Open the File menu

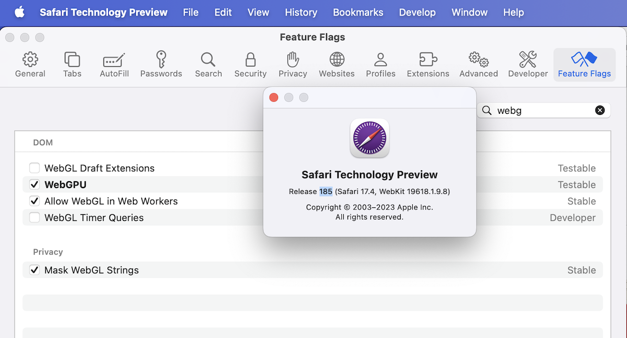click(191, 12)
